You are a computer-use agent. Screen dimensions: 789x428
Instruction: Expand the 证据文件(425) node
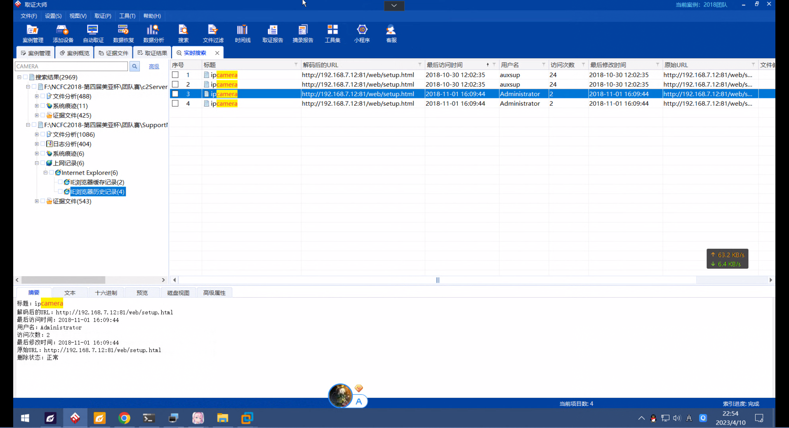pyautogui.click(x=37, y=115)
